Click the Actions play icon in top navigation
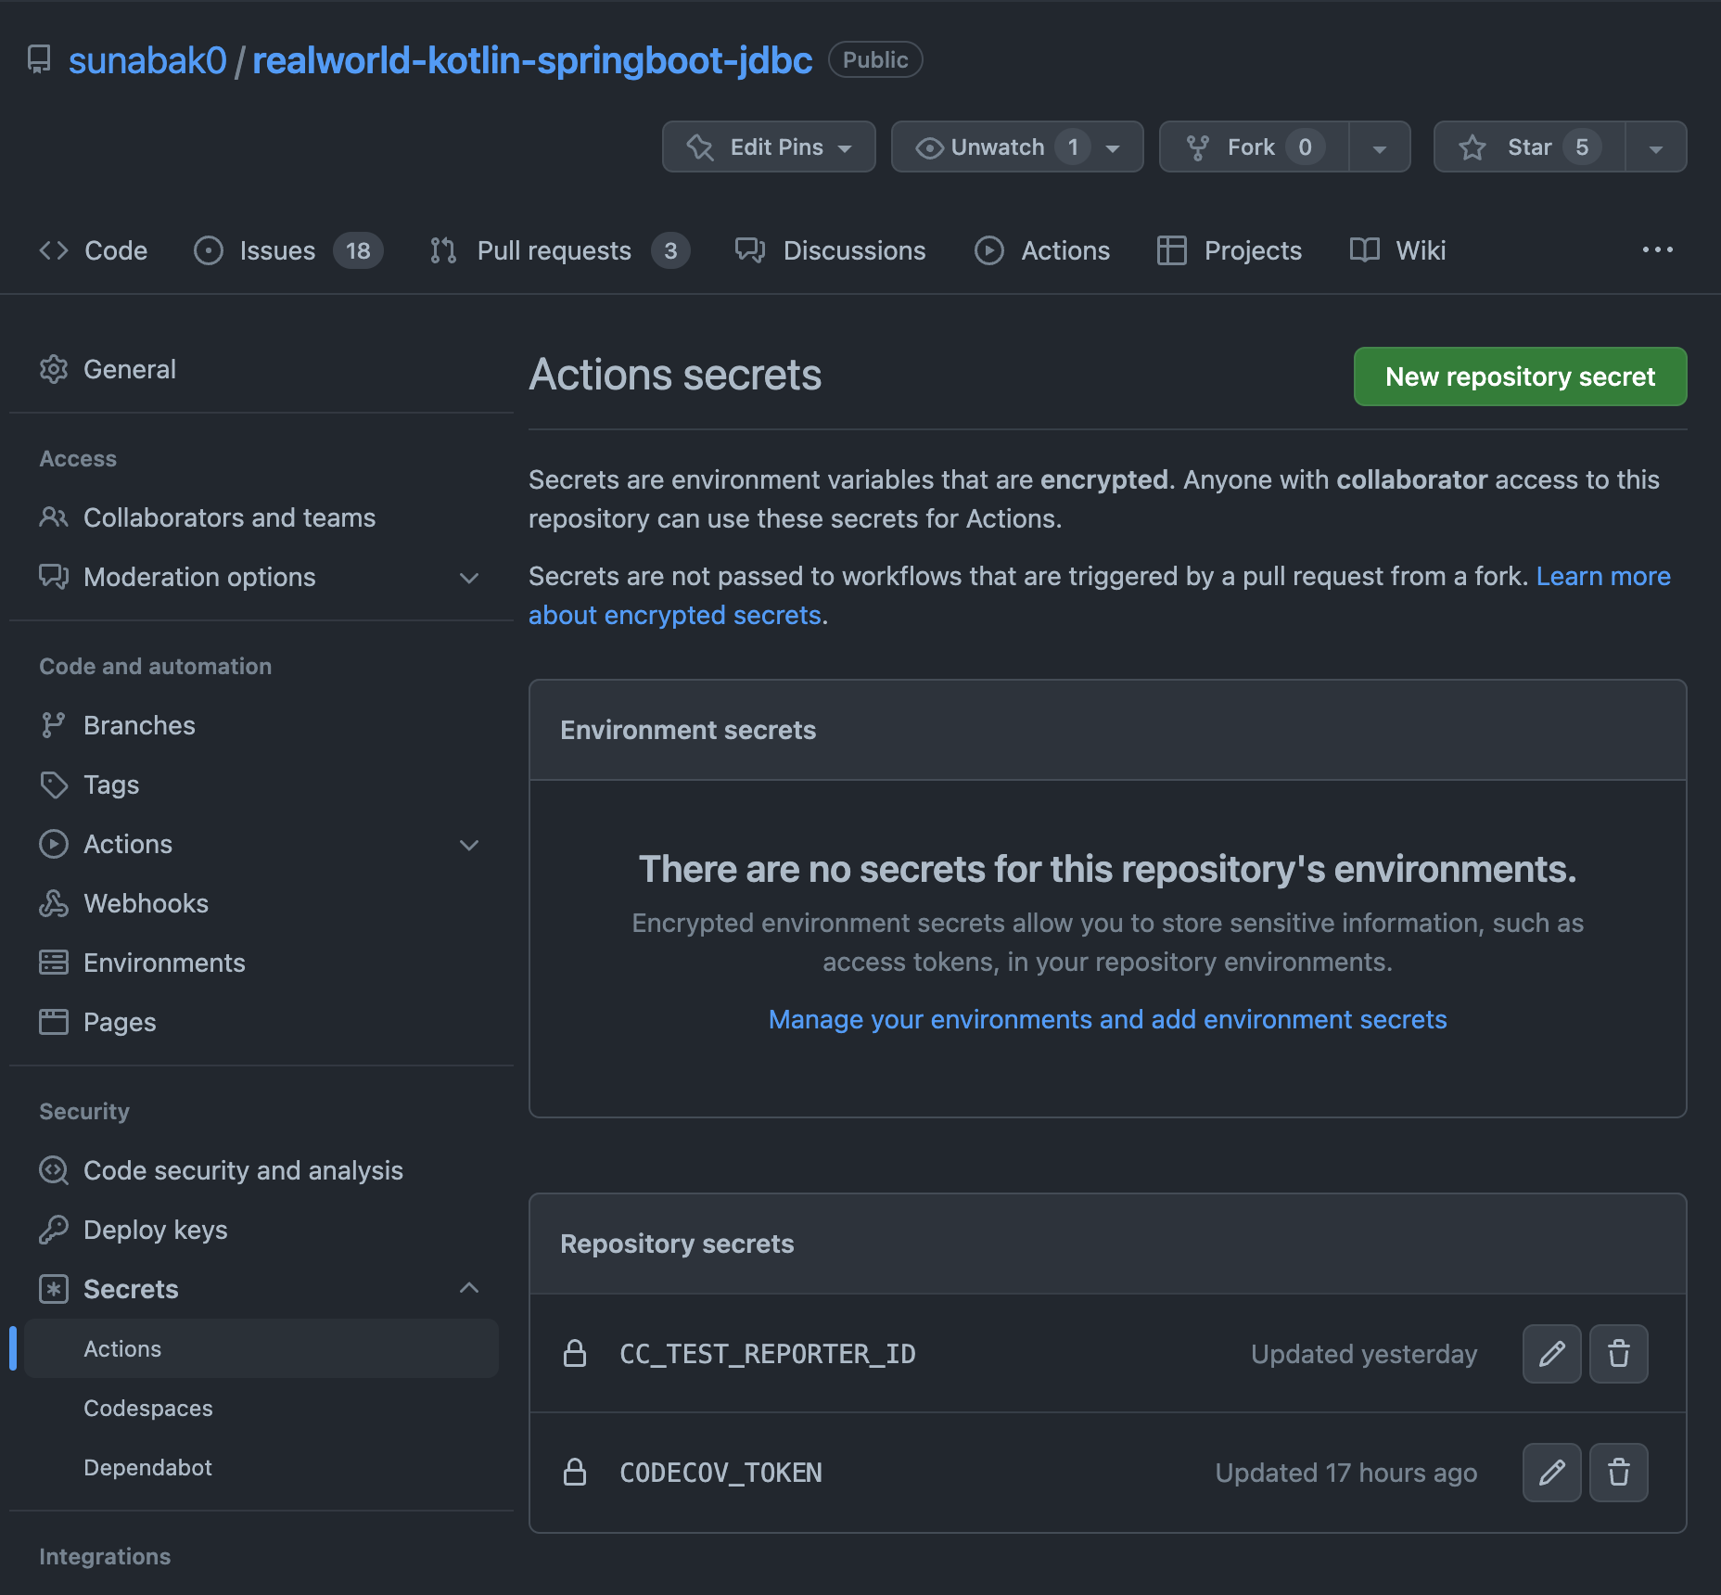 tap(989, 249)
